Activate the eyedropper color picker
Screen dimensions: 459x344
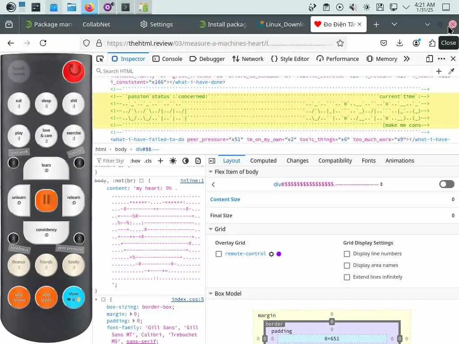[451, 71]
